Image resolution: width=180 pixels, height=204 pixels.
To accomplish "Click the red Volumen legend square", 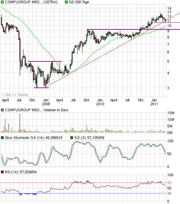I will tap(2, 110).
